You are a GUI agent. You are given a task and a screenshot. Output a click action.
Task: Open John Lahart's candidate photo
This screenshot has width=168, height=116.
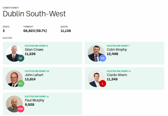(x=14, y=79)
